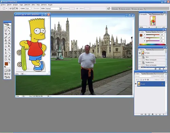Image resolution: width=170 pixels, height=133 pixels.
Task: Select the Line shape tool
Action: [9, 53]
